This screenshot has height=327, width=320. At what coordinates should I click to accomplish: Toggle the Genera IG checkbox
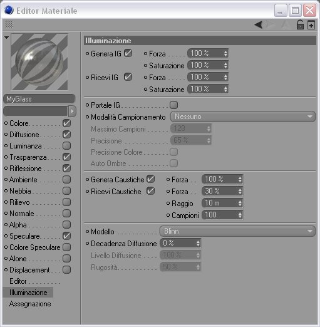coord(128,53)
